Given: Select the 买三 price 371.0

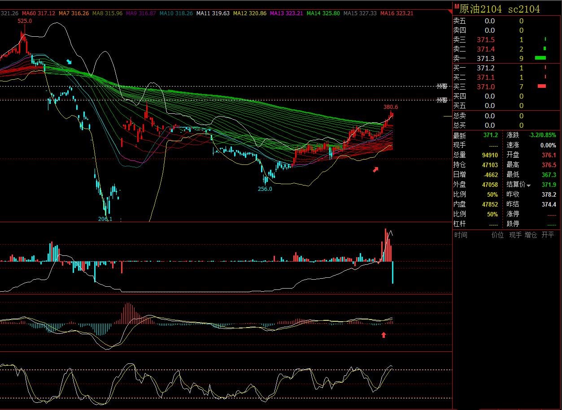Looking at the screenshot, I should [x=486, y=87].
